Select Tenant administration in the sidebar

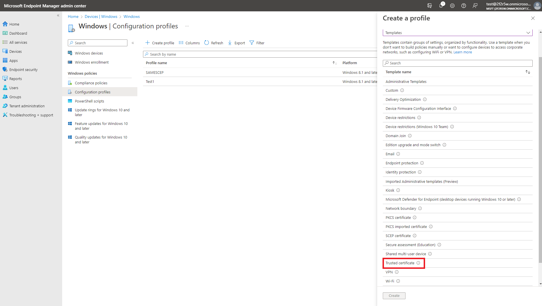point(27,106)
